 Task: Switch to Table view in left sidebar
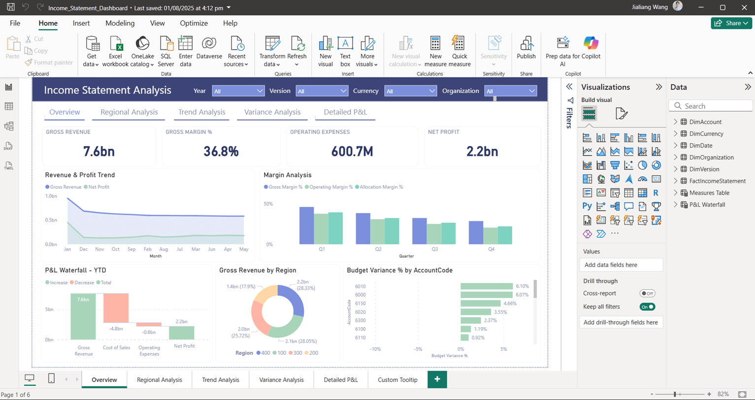[9, 106]
